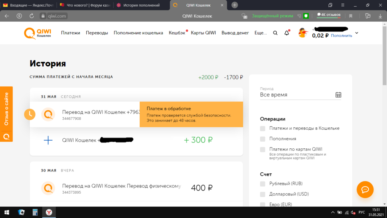The image size is (387, 218).
Task: Check Евро (EUR) account filter
Action: 263,204
